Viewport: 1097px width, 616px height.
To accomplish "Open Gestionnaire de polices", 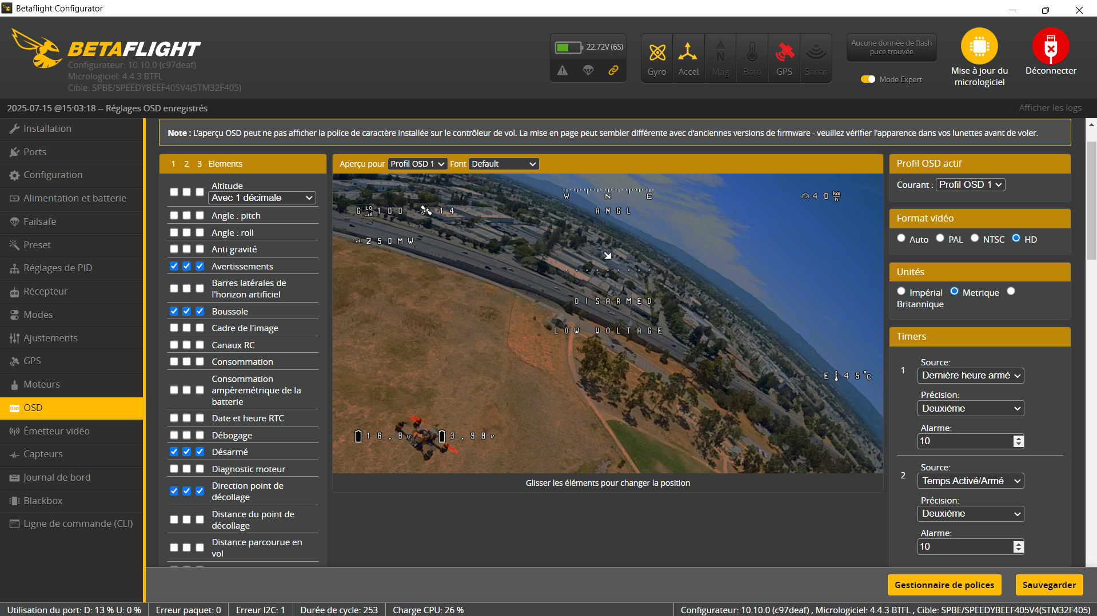I will pos(944,585).
